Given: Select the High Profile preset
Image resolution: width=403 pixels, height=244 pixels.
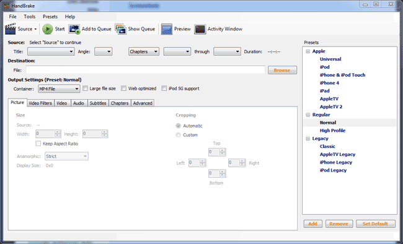Looking at the screenshot, I should [332, 131].
